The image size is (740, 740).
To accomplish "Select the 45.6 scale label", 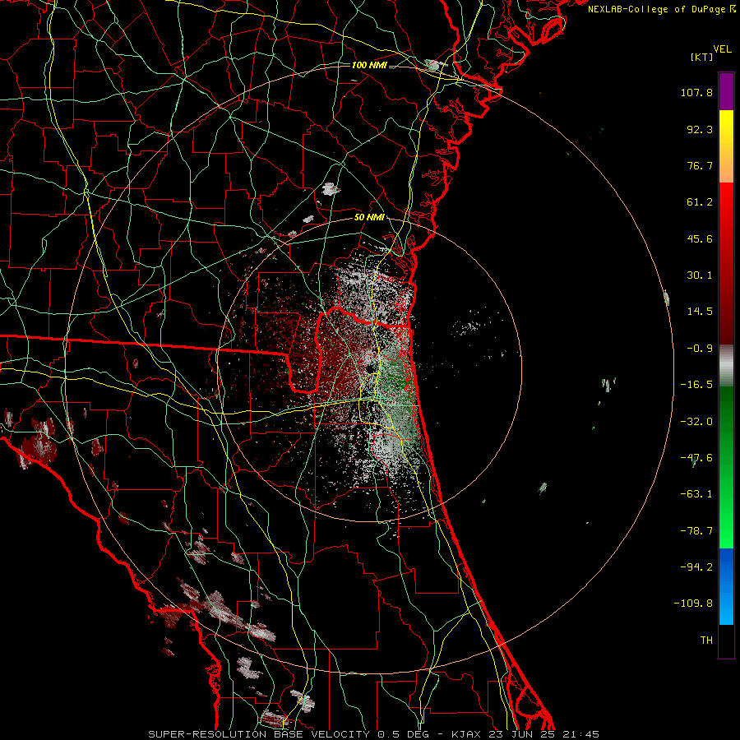I will (700, 238).
